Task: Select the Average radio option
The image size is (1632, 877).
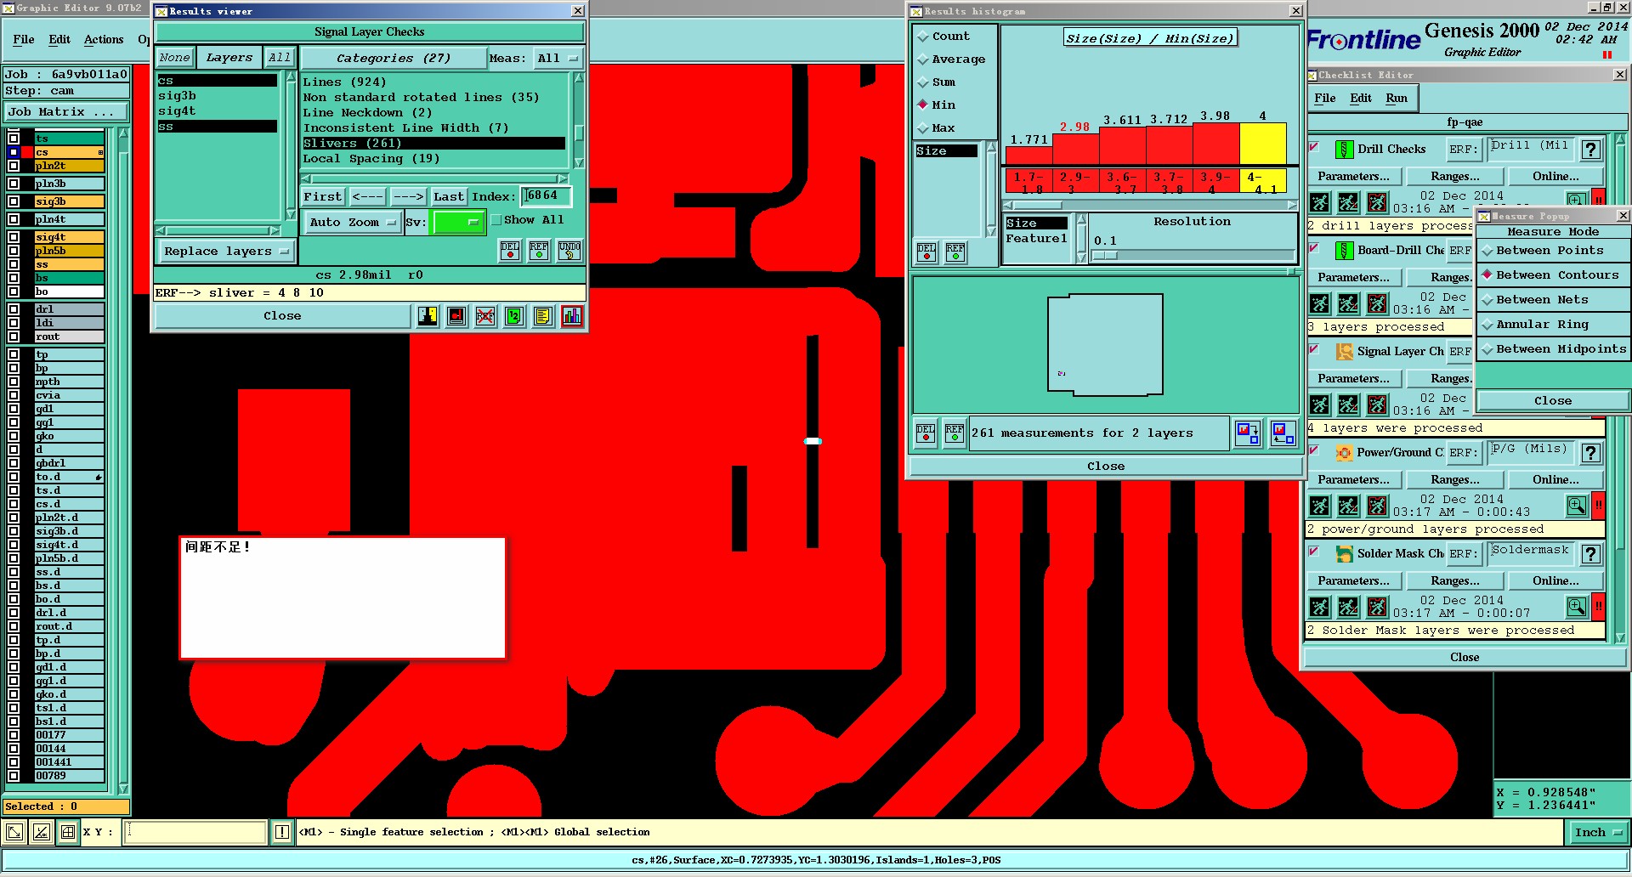Action: tap(923, 59)
